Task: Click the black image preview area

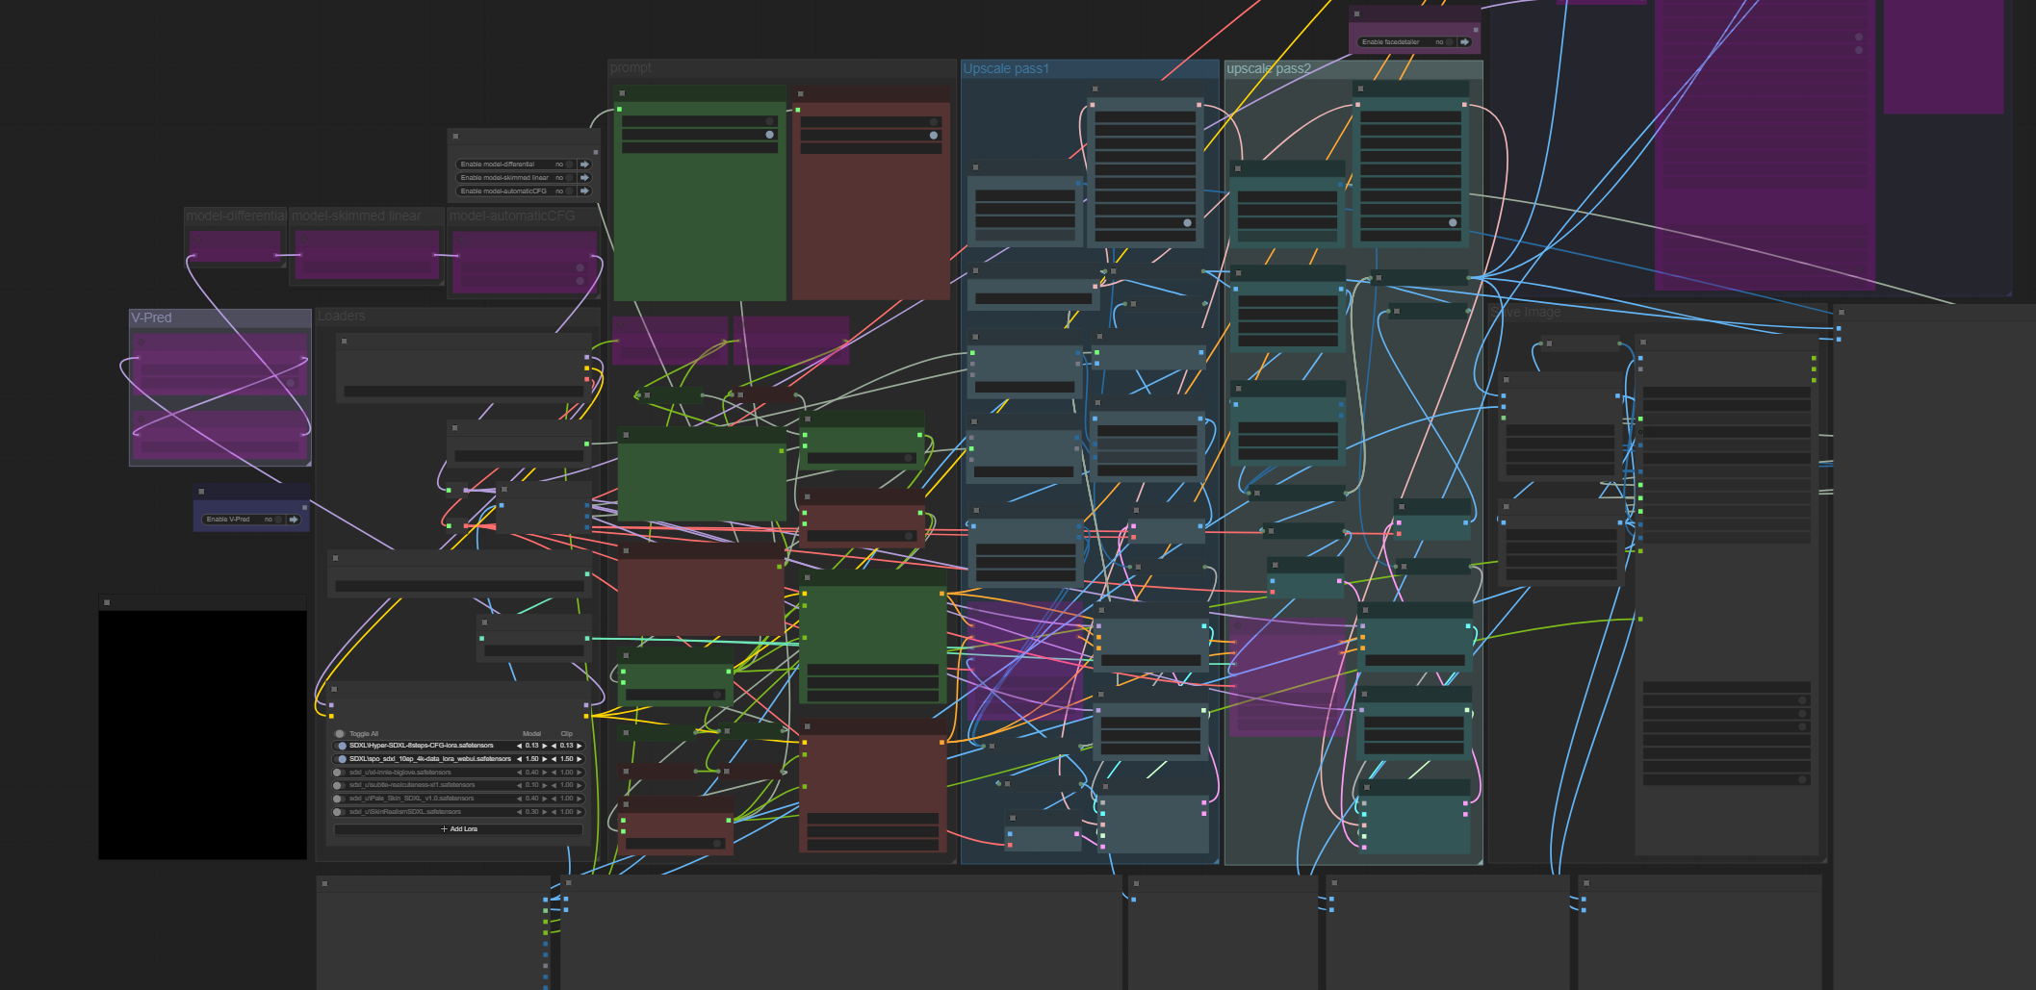Action: pos(203,734)
